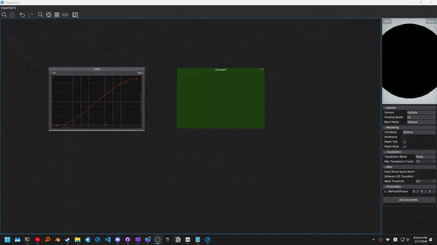
Task: Click the Curve node title bar
Action: click(x=97, y=69)
